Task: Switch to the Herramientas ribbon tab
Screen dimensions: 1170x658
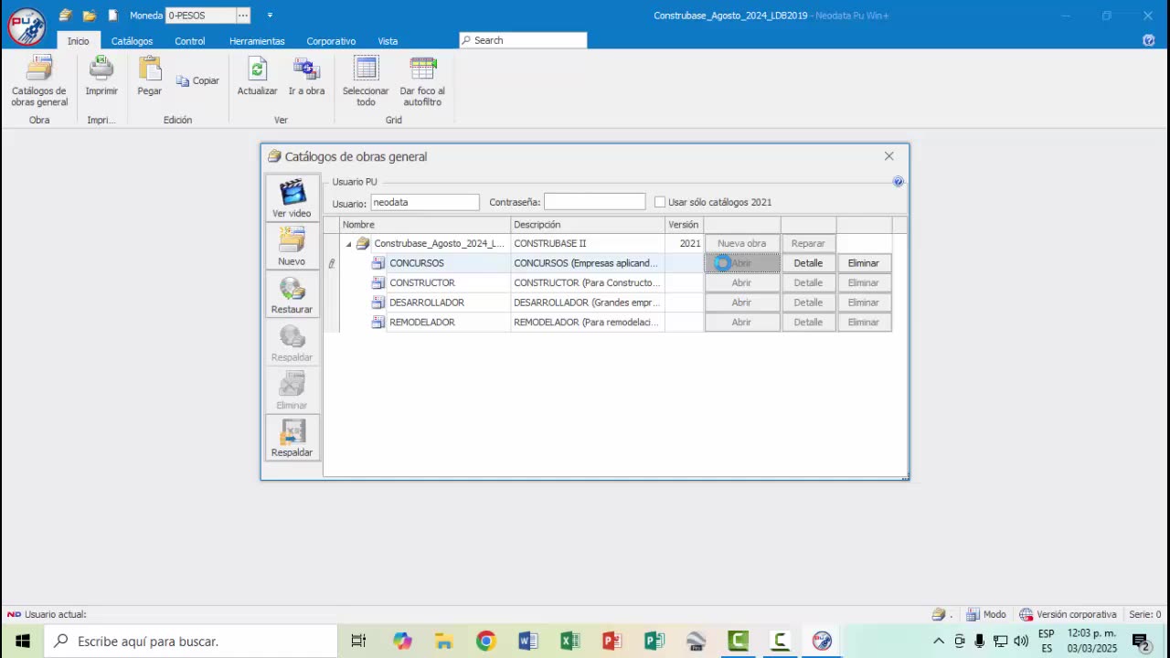Action: (x=257, y=41)
